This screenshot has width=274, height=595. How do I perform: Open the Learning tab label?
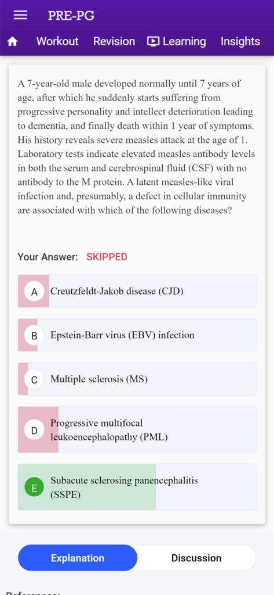(x=184, y=41)
